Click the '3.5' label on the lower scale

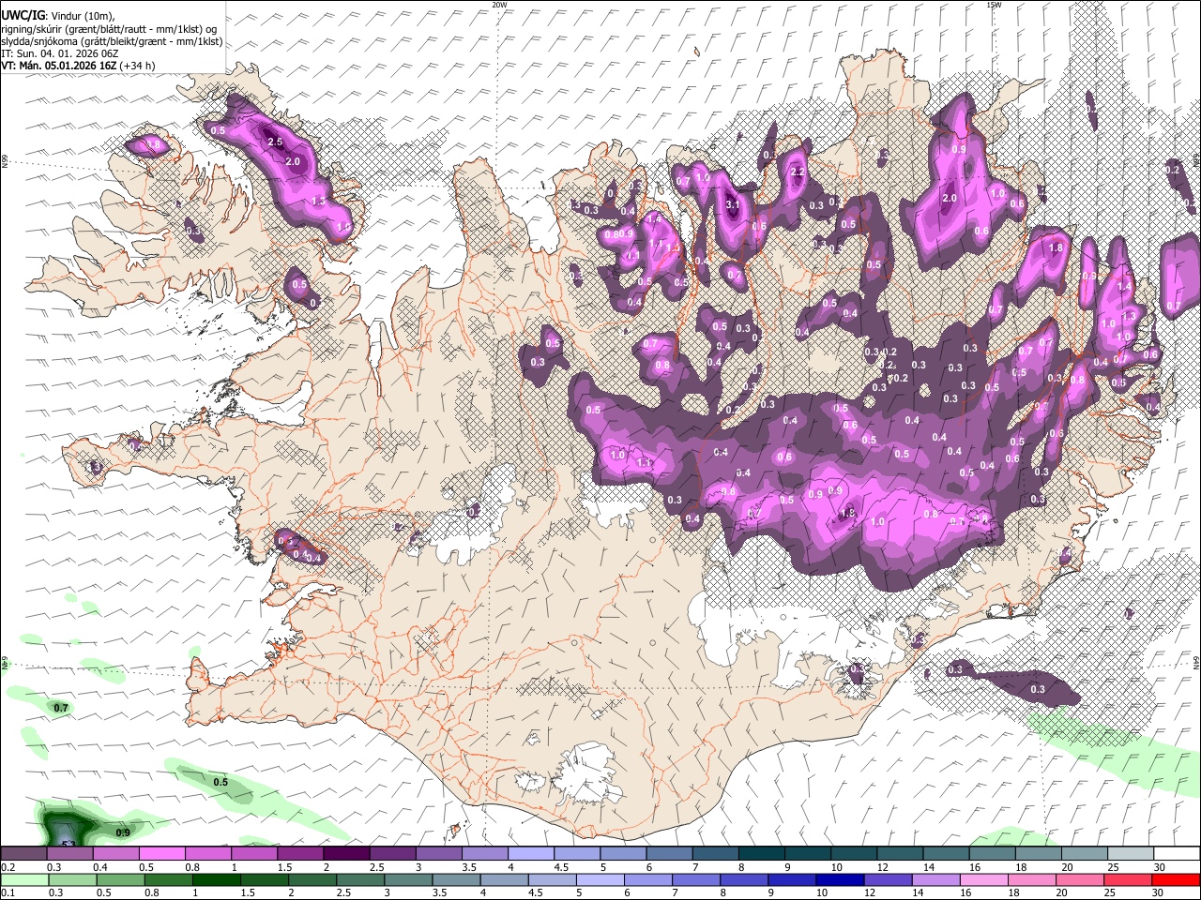pos(439,893)
